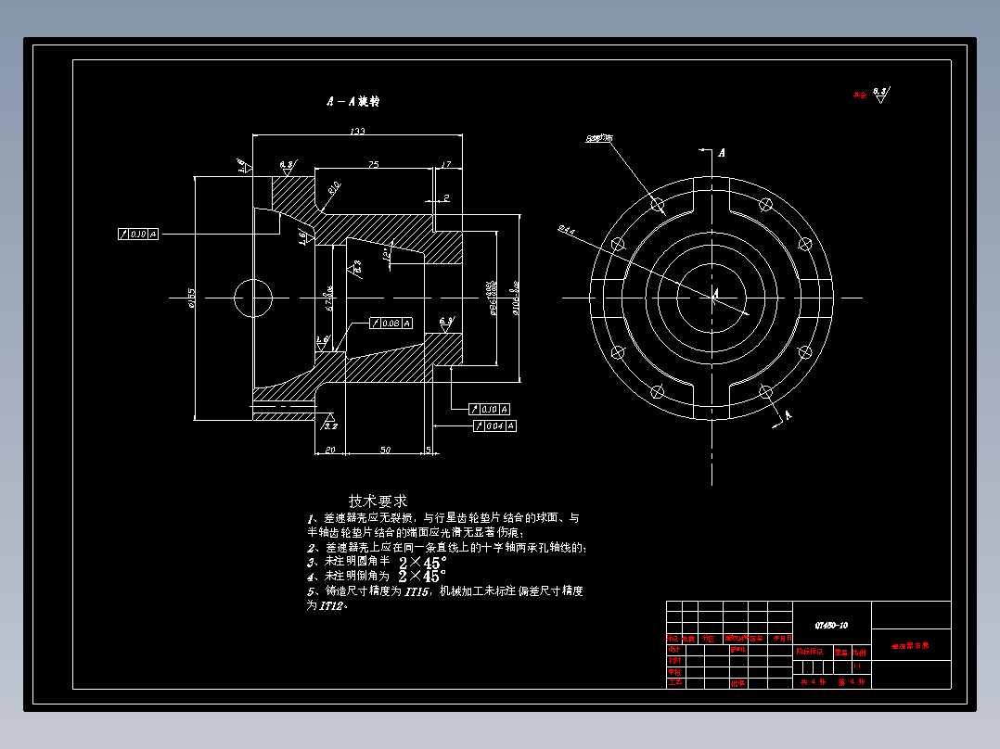Click the section arrow A at bottom of circular view

click(x=788, y=416)
